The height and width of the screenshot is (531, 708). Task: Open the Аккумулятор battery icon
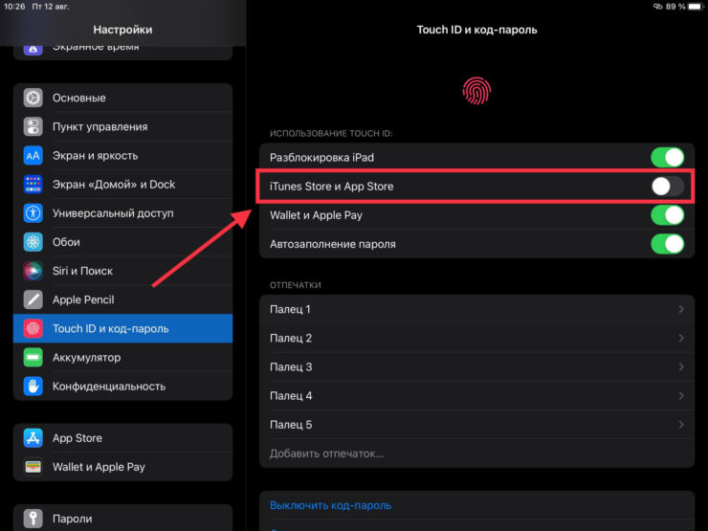(33, 357)
